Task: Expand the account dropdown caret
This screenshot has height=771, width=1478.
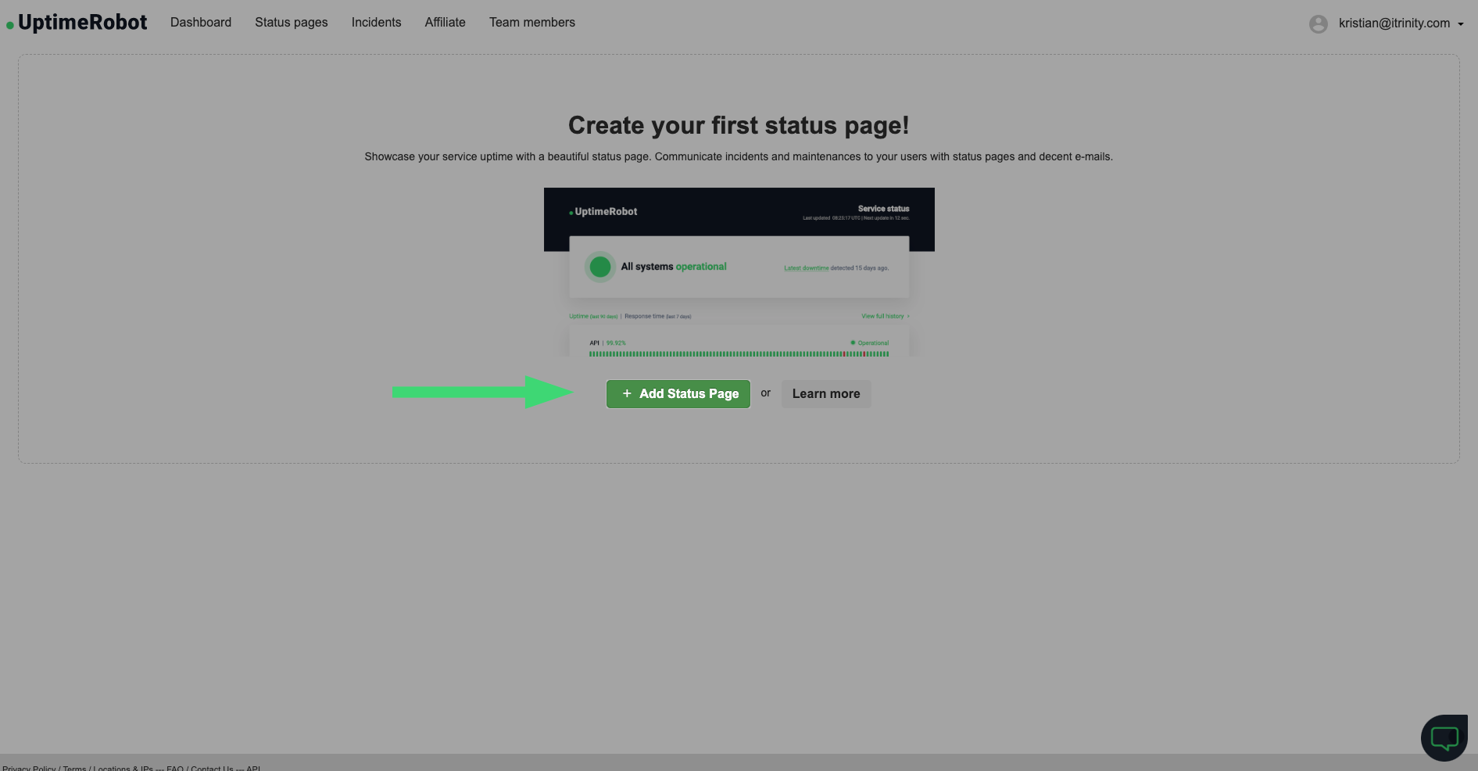Action: coord(1460,24)
